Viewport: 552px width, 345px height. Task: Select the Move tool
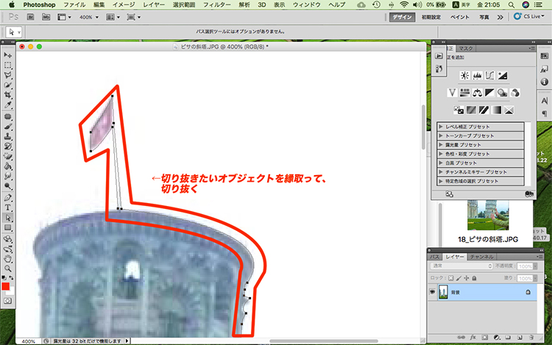(8, 55)
